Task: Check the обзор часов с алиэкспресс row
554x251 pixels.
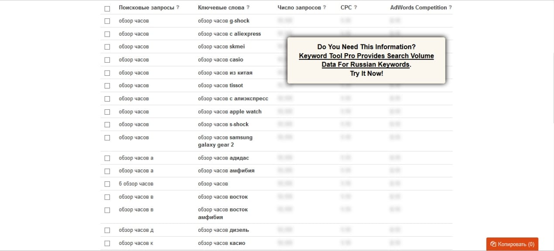Action: coord(107,99)
